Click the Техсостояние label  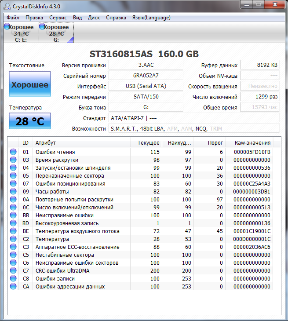coord(27,66)
